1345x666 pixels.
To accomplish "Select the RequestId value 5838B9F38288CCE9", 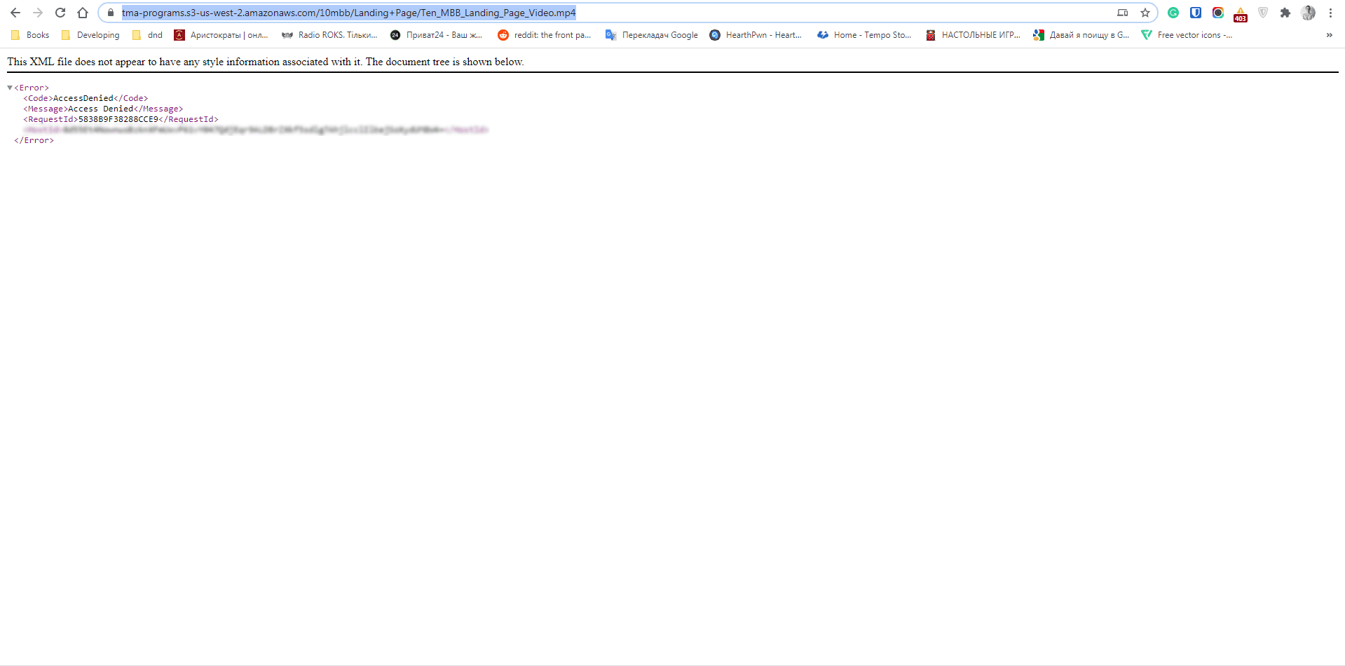I will click(118, 119).
